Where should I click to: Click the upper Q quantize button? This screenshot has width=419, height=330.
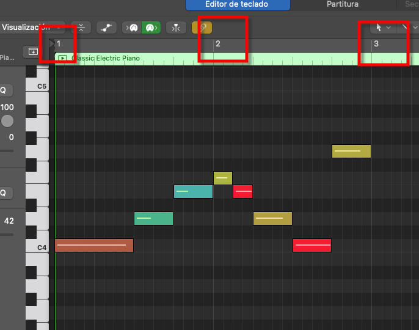(x=3, y=90)
